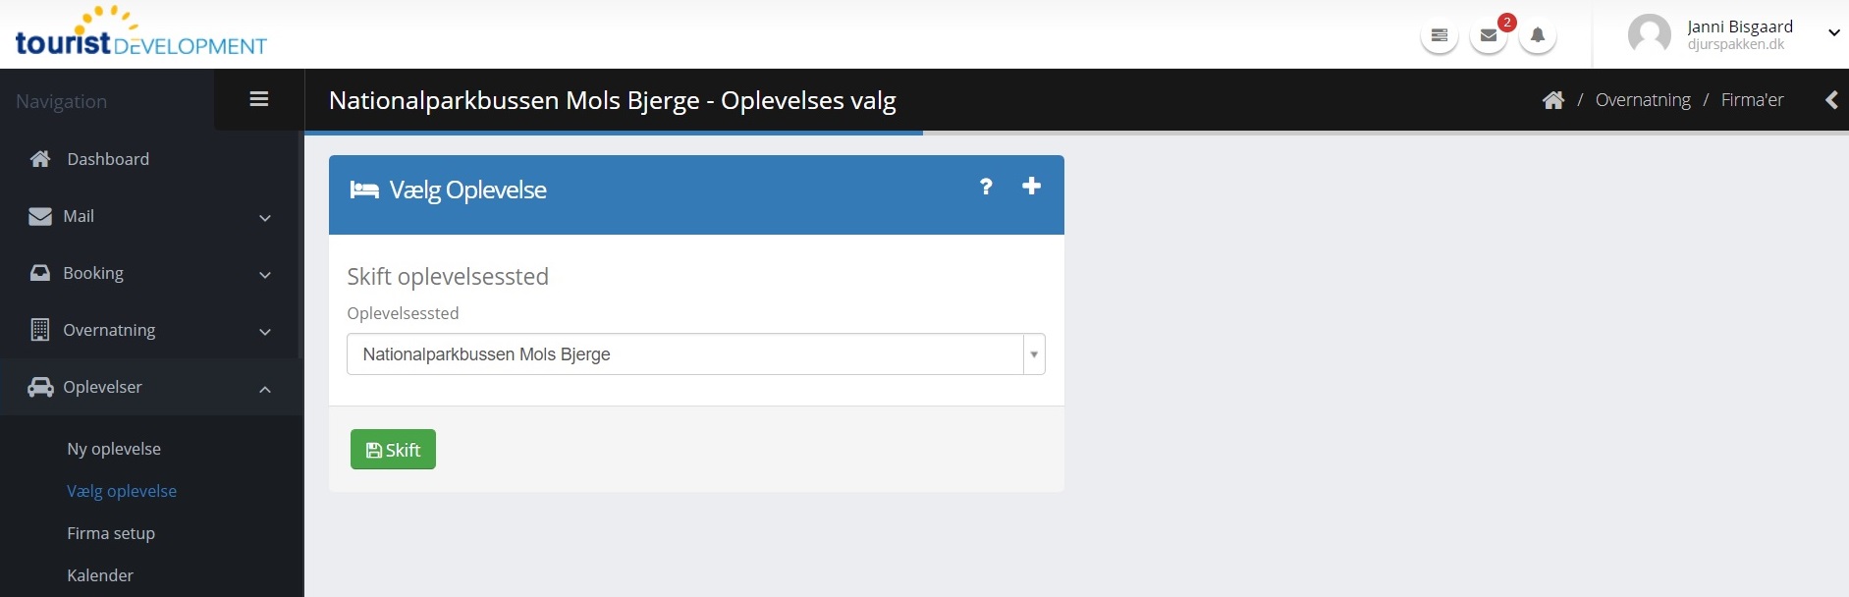Click the plus icon in Vælg Oplevelse header
This screenshot has height=597, width=1849.
[x=1031, y=186]
